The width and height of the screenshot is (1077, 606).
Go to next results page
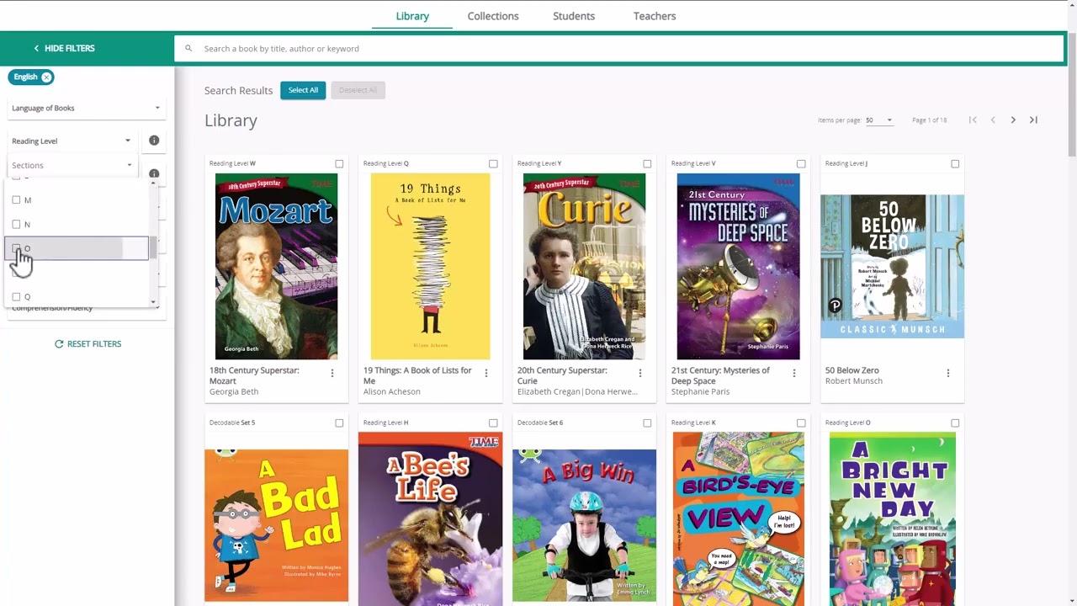(x=1013, y=120)
